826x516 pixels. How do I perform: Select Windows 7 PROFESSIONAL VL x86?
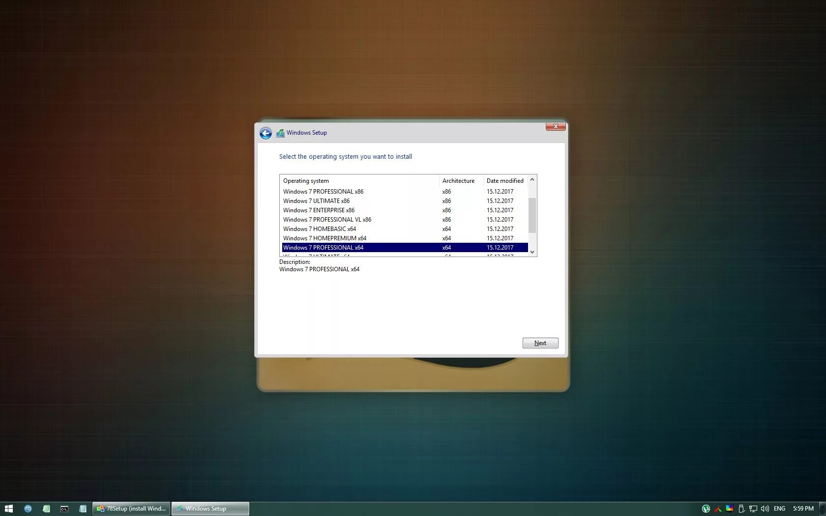pyautogui.click(x=405, y=220)
